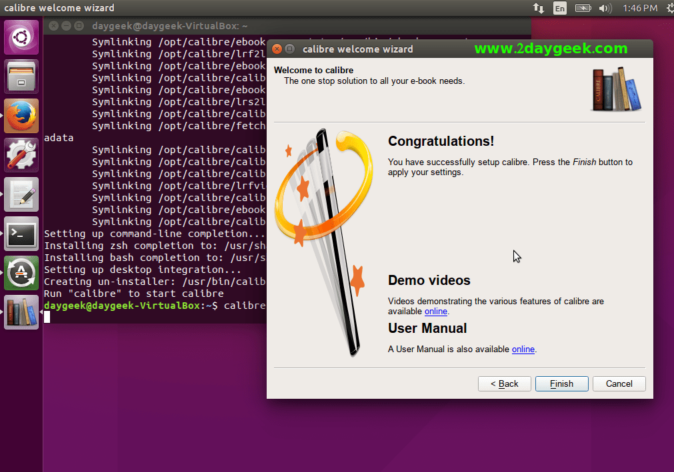Open the demo videos online link
The width and height of the screenshot is (674, 472).
(436, 312)
